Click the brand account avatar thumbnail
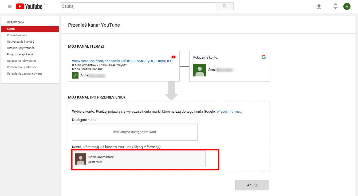Viewport: 358px width, 196px height. point(81,159)
